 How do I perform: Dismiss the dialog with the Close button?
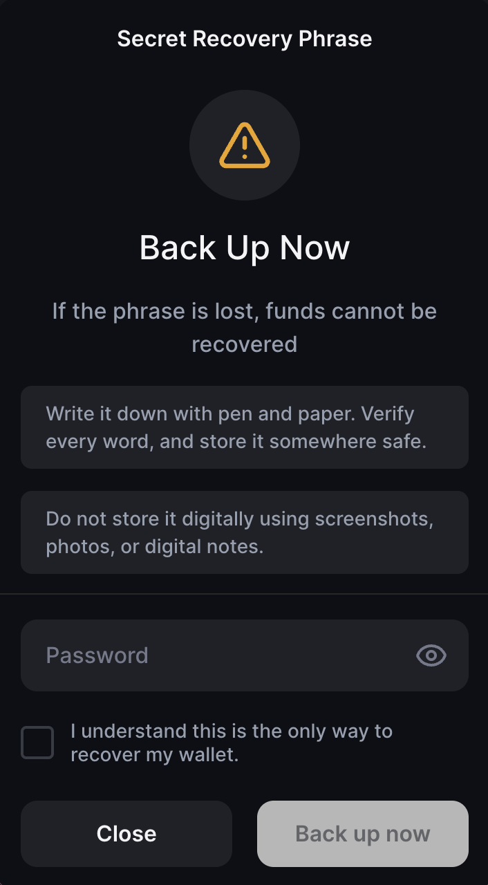click(126, 834)
